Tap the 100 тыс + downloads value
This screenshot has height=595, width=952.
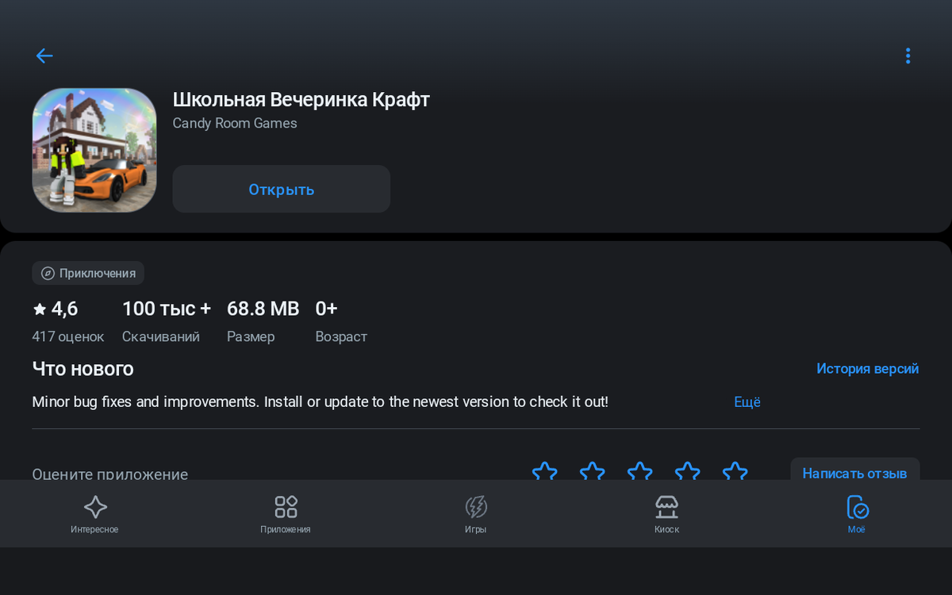coord(167,309)
